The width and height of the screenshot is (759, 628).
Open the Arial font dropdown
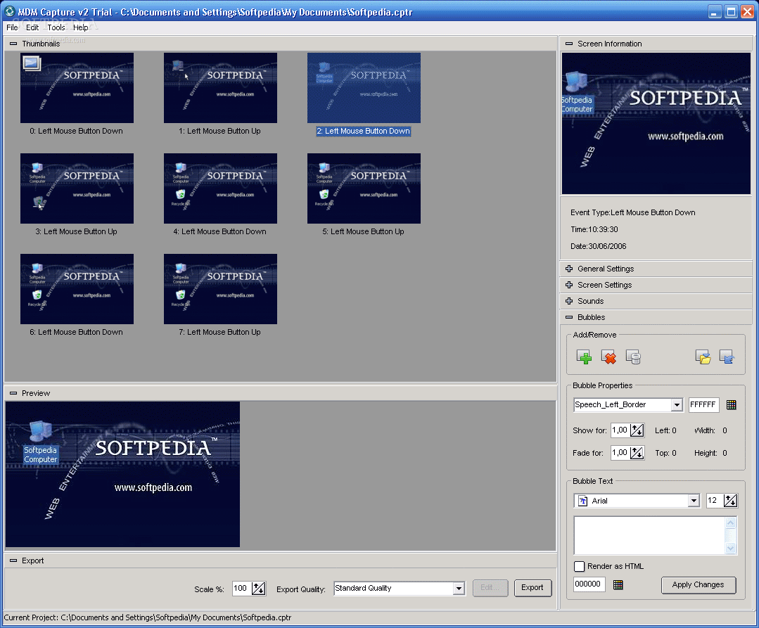tap(694, 501)
